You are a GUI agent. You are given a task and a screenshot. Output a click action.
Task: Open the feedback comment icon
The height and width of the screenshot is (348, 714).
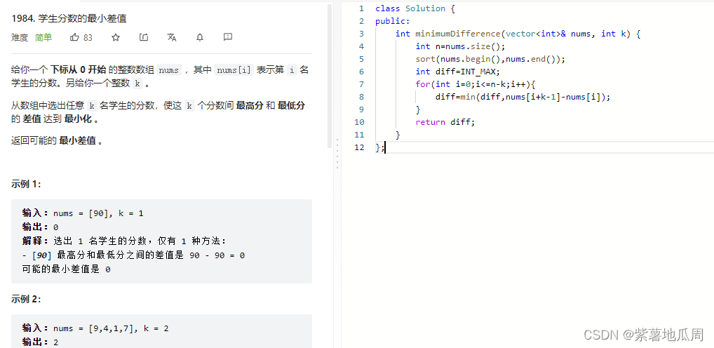pyautogui.click(x=228, y=37)
